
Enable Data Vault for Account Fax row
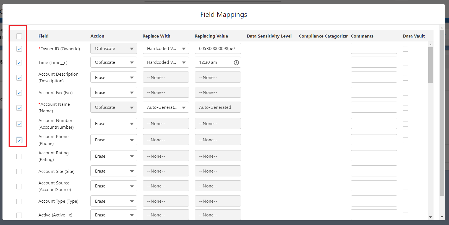click(405, 93)
